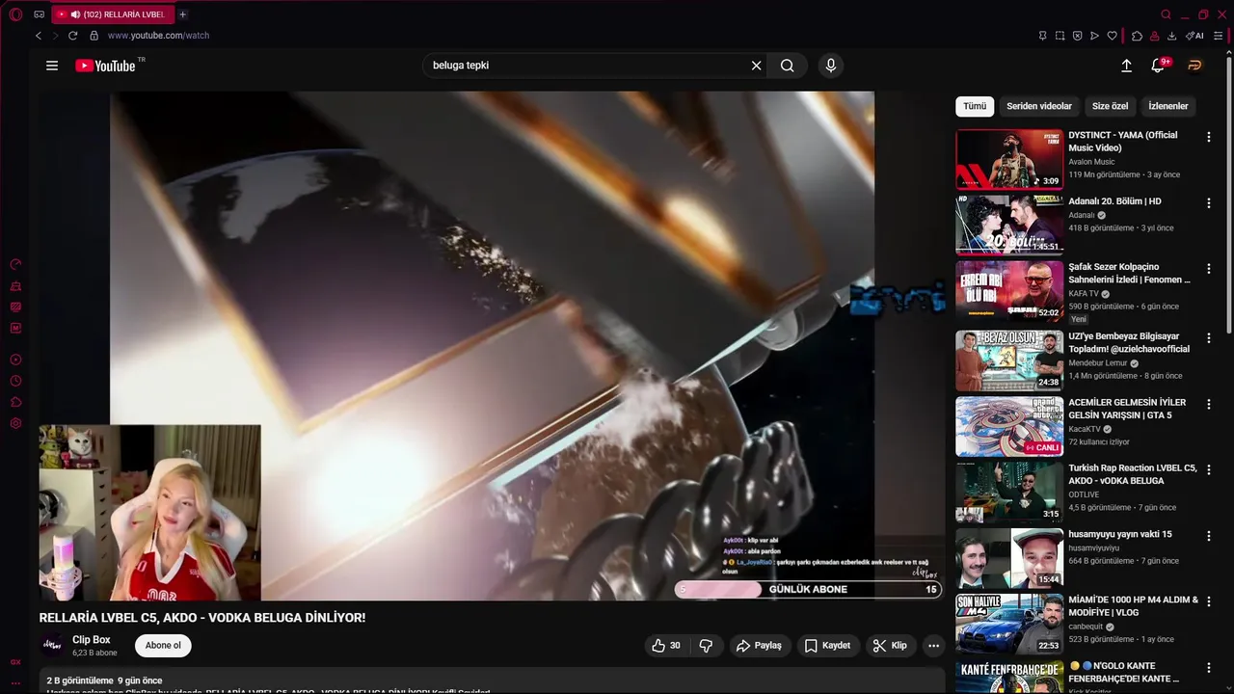The width and height of the screenshot is (1234, 694).
Task: Open options for Şafak Sezer Kolpaçino video
Action: click(x=1209, y=269)
